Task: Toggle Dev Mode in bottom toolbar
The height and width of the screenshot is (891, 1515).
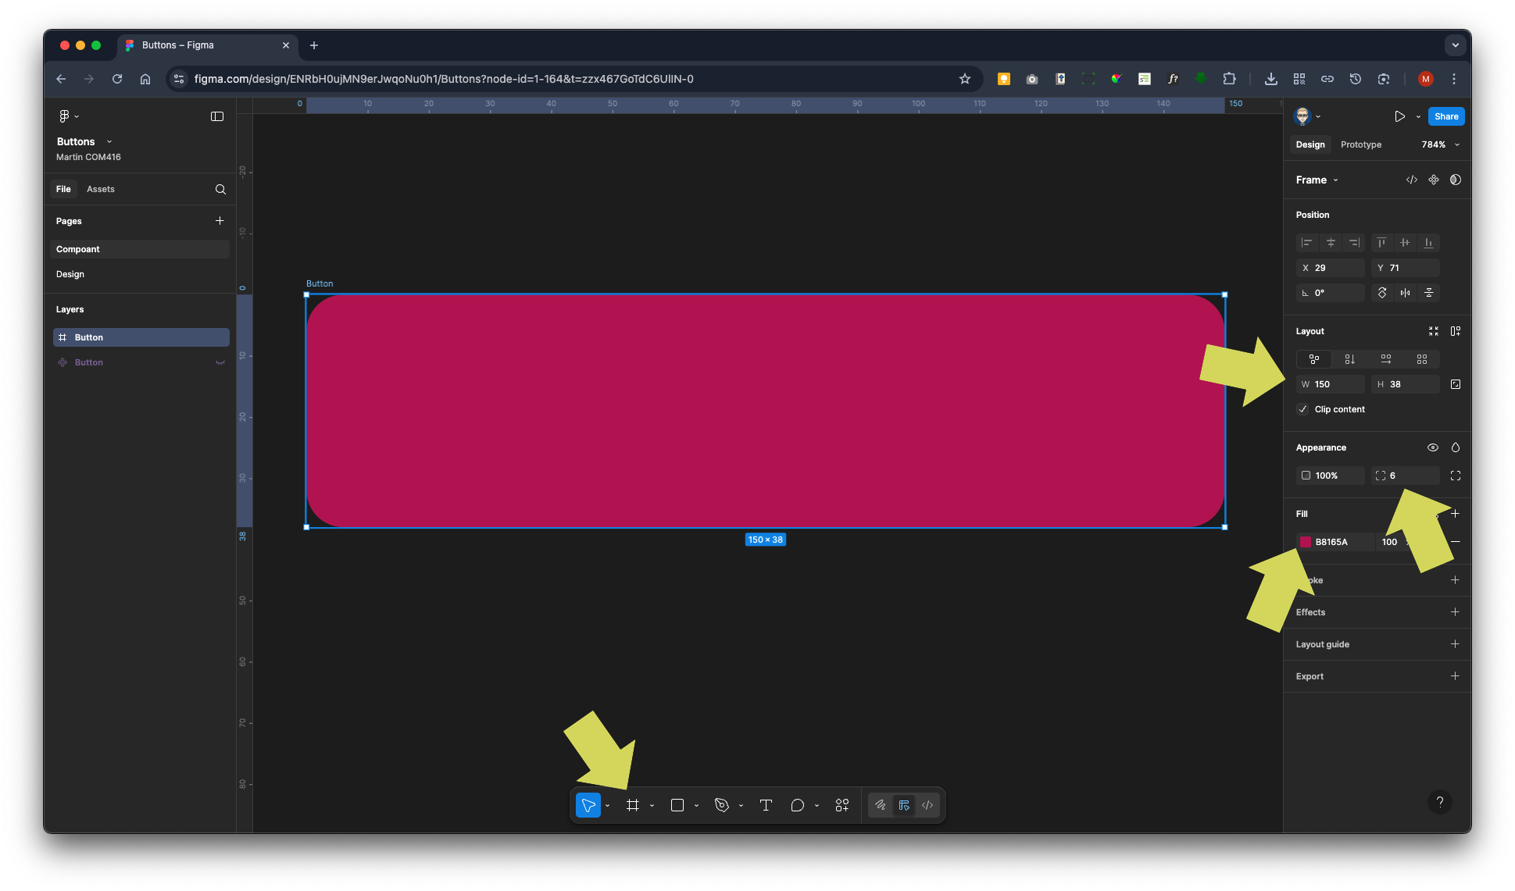Action: tap(927, 805)
